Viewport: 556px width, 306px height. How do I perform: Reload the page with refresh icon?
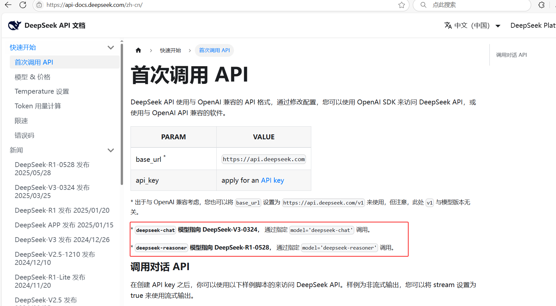[23, 5]
